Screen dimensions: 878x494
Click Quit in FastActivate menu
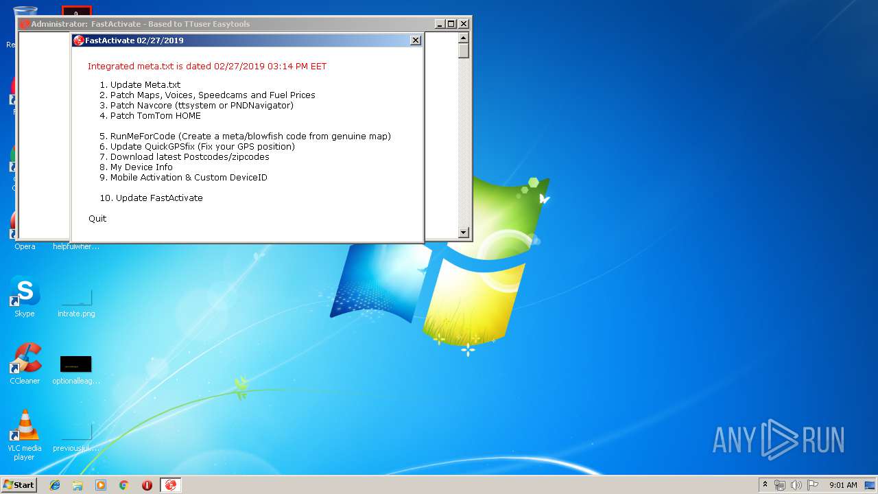[97, 219]
